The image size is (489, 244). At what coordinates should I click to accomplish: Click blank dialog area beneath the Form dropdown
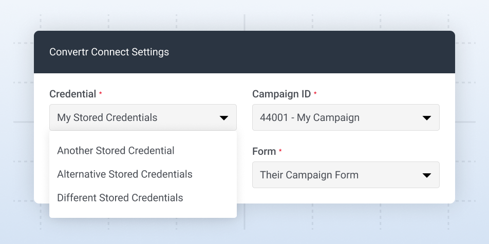(x=345, y=195)
